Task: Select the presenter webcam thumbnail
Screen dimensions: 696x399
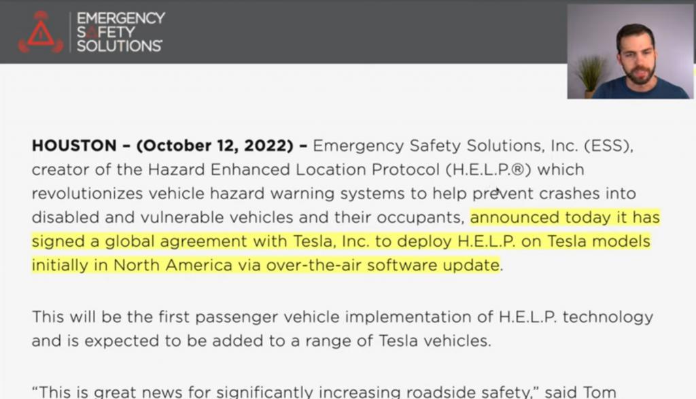Action: tap(630, 51)
